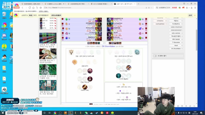
Task: Click selected pink rune in third Precision row
Action: click(90, 71)
